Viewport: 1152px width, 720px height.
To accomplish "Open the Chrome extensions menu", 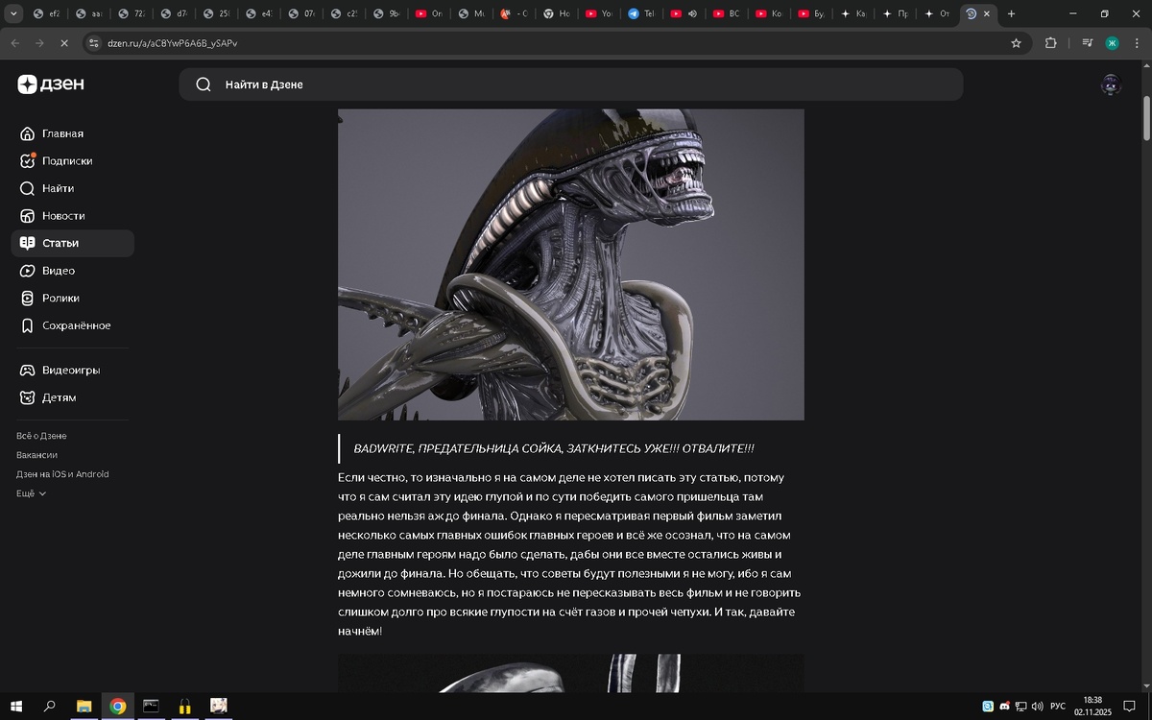I will coord(1050,43).
